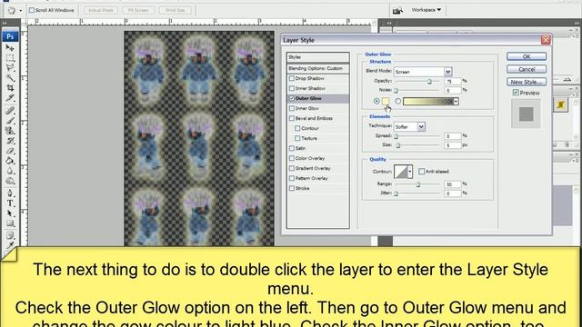Select the Eraser tool

(x=10, y=151)
